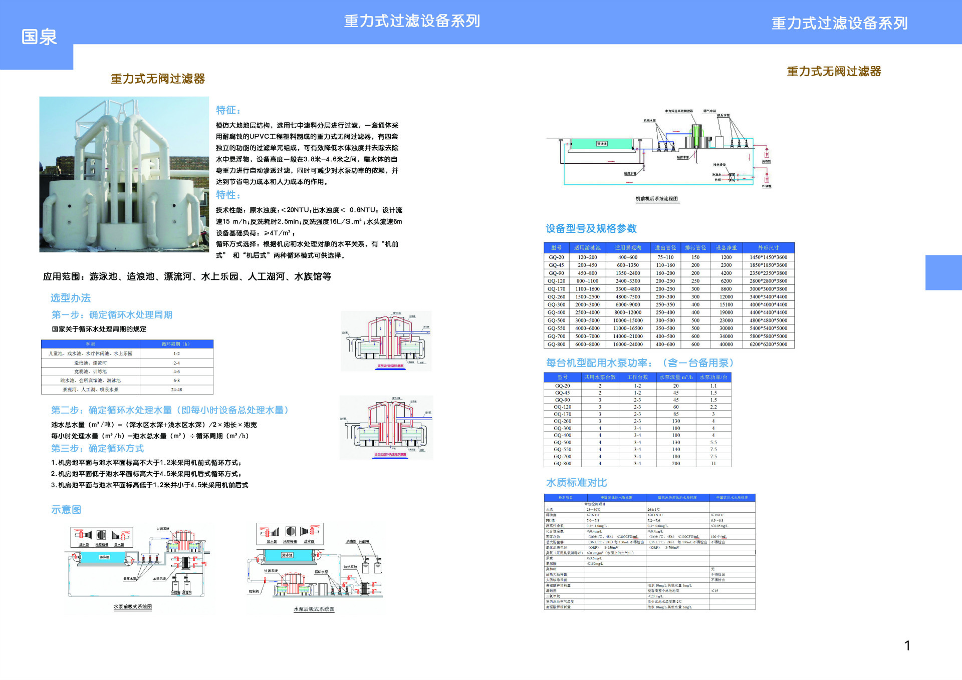The height and width of the screenshot is (680, 962).
Task: Click the swimming pool symbol in the flow diagram
Action: tap(601, 143)
